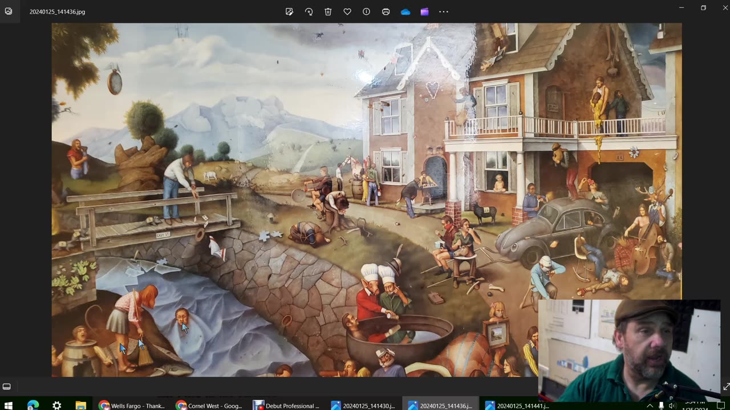Minimize the Photos window
The image size is (730, 410).
click(x=682, y=8)
